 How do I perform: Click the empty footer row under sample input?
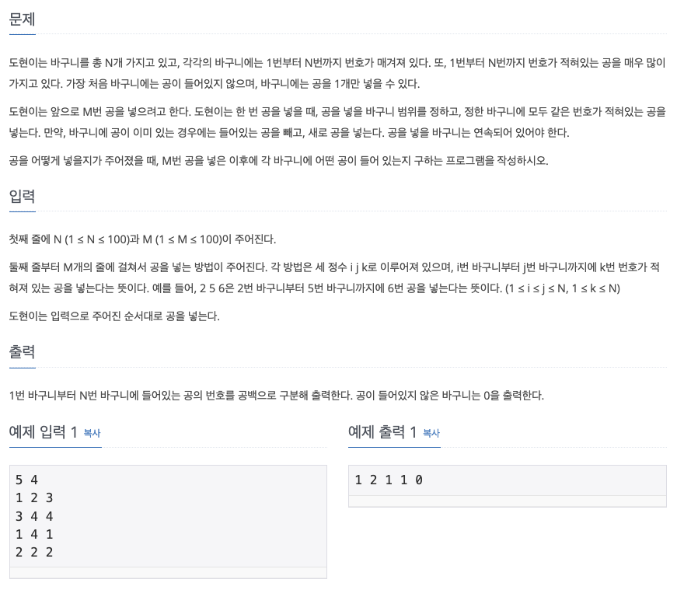tap(168, 572)
